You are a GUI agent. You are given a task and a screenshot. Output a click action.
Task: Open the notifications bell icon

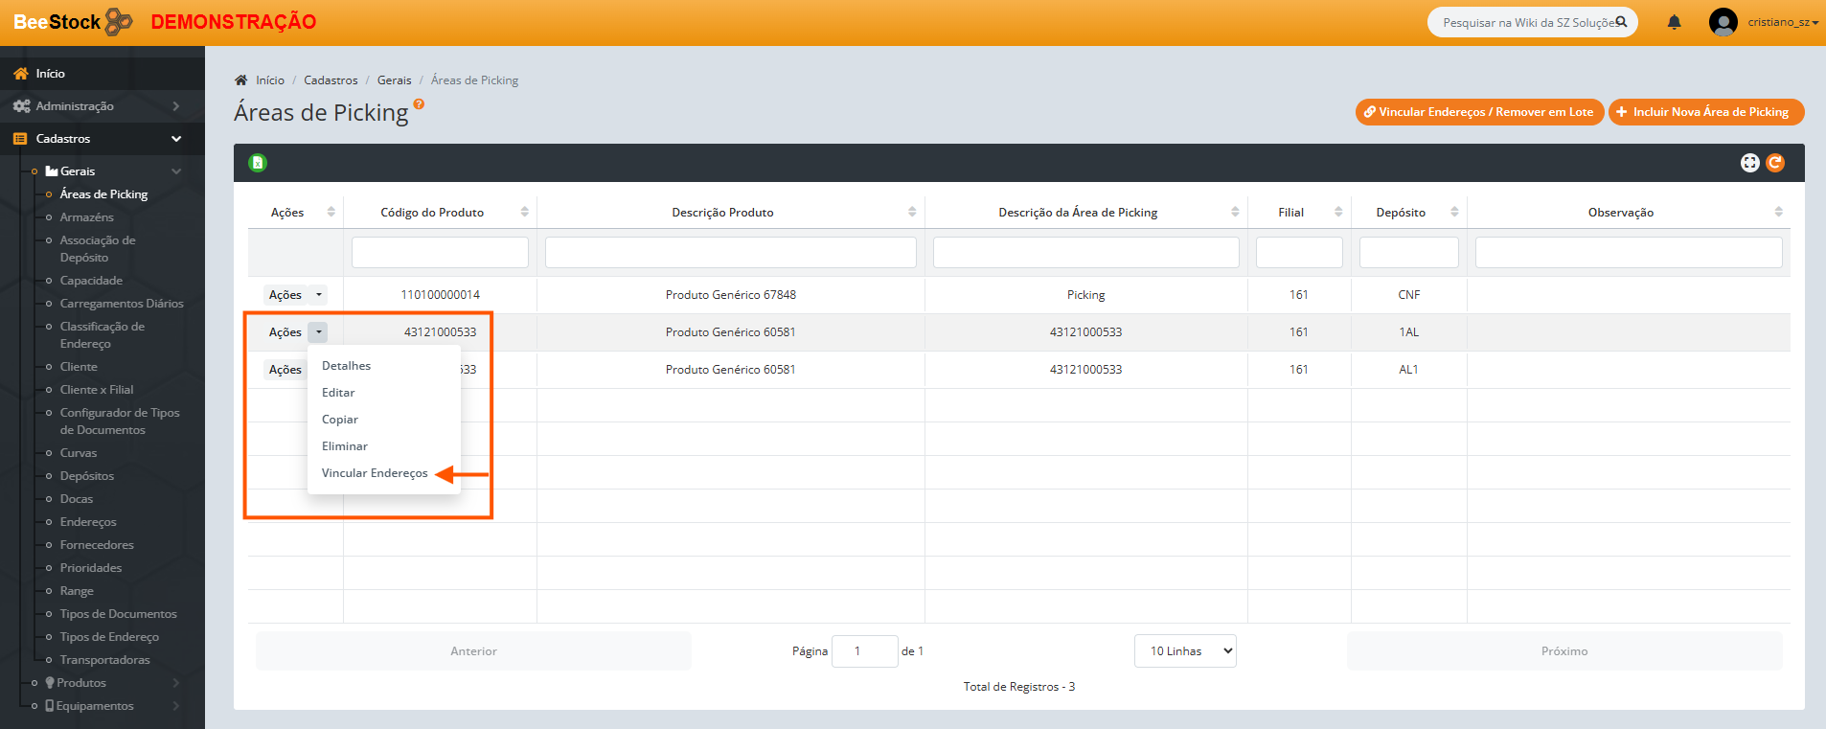1674,22
